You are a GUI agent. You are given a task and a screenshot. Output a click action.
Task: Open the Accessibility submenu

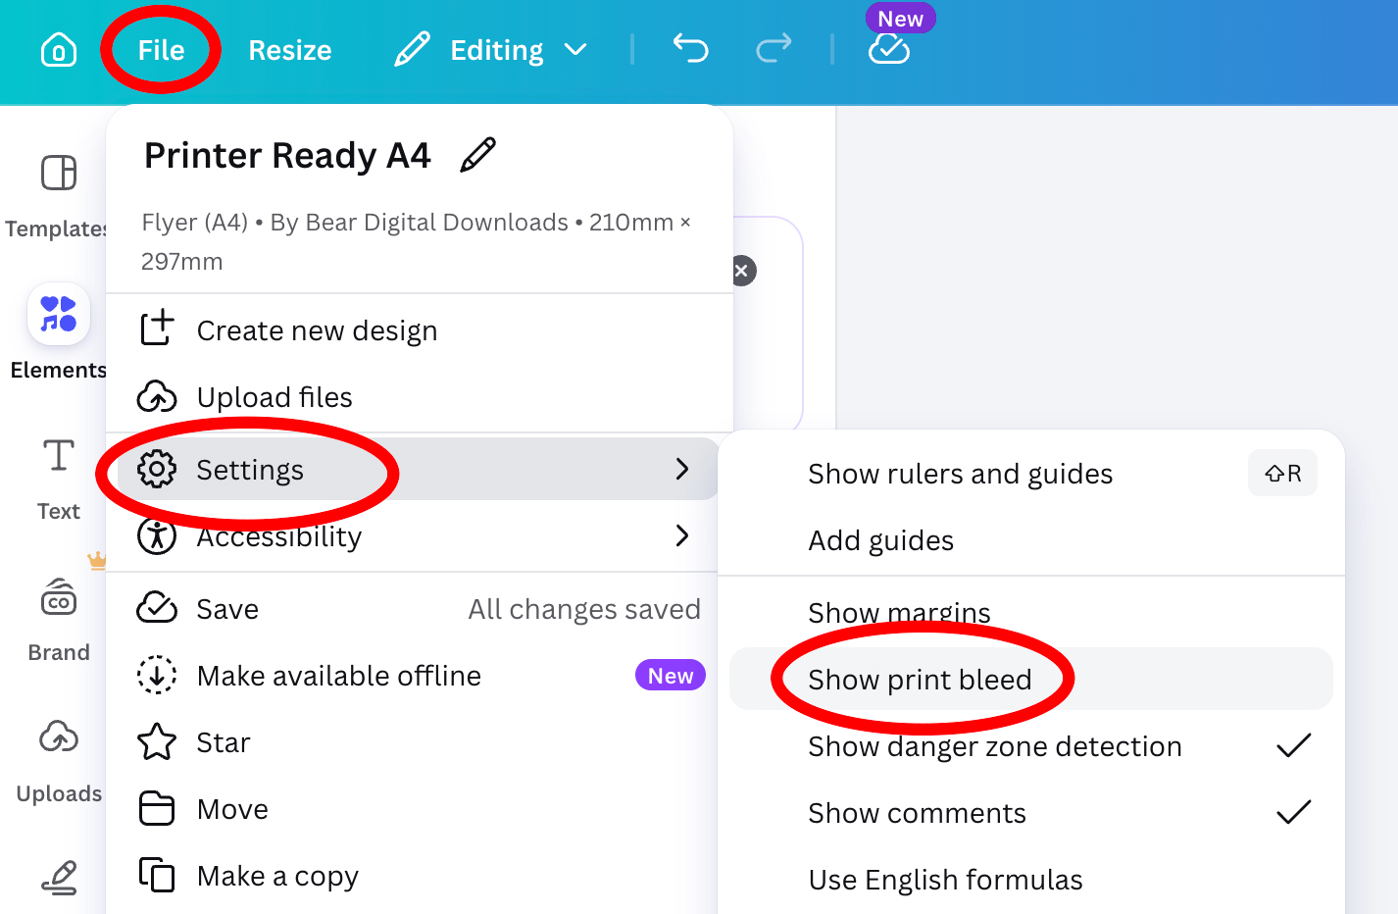coord(420,535)
